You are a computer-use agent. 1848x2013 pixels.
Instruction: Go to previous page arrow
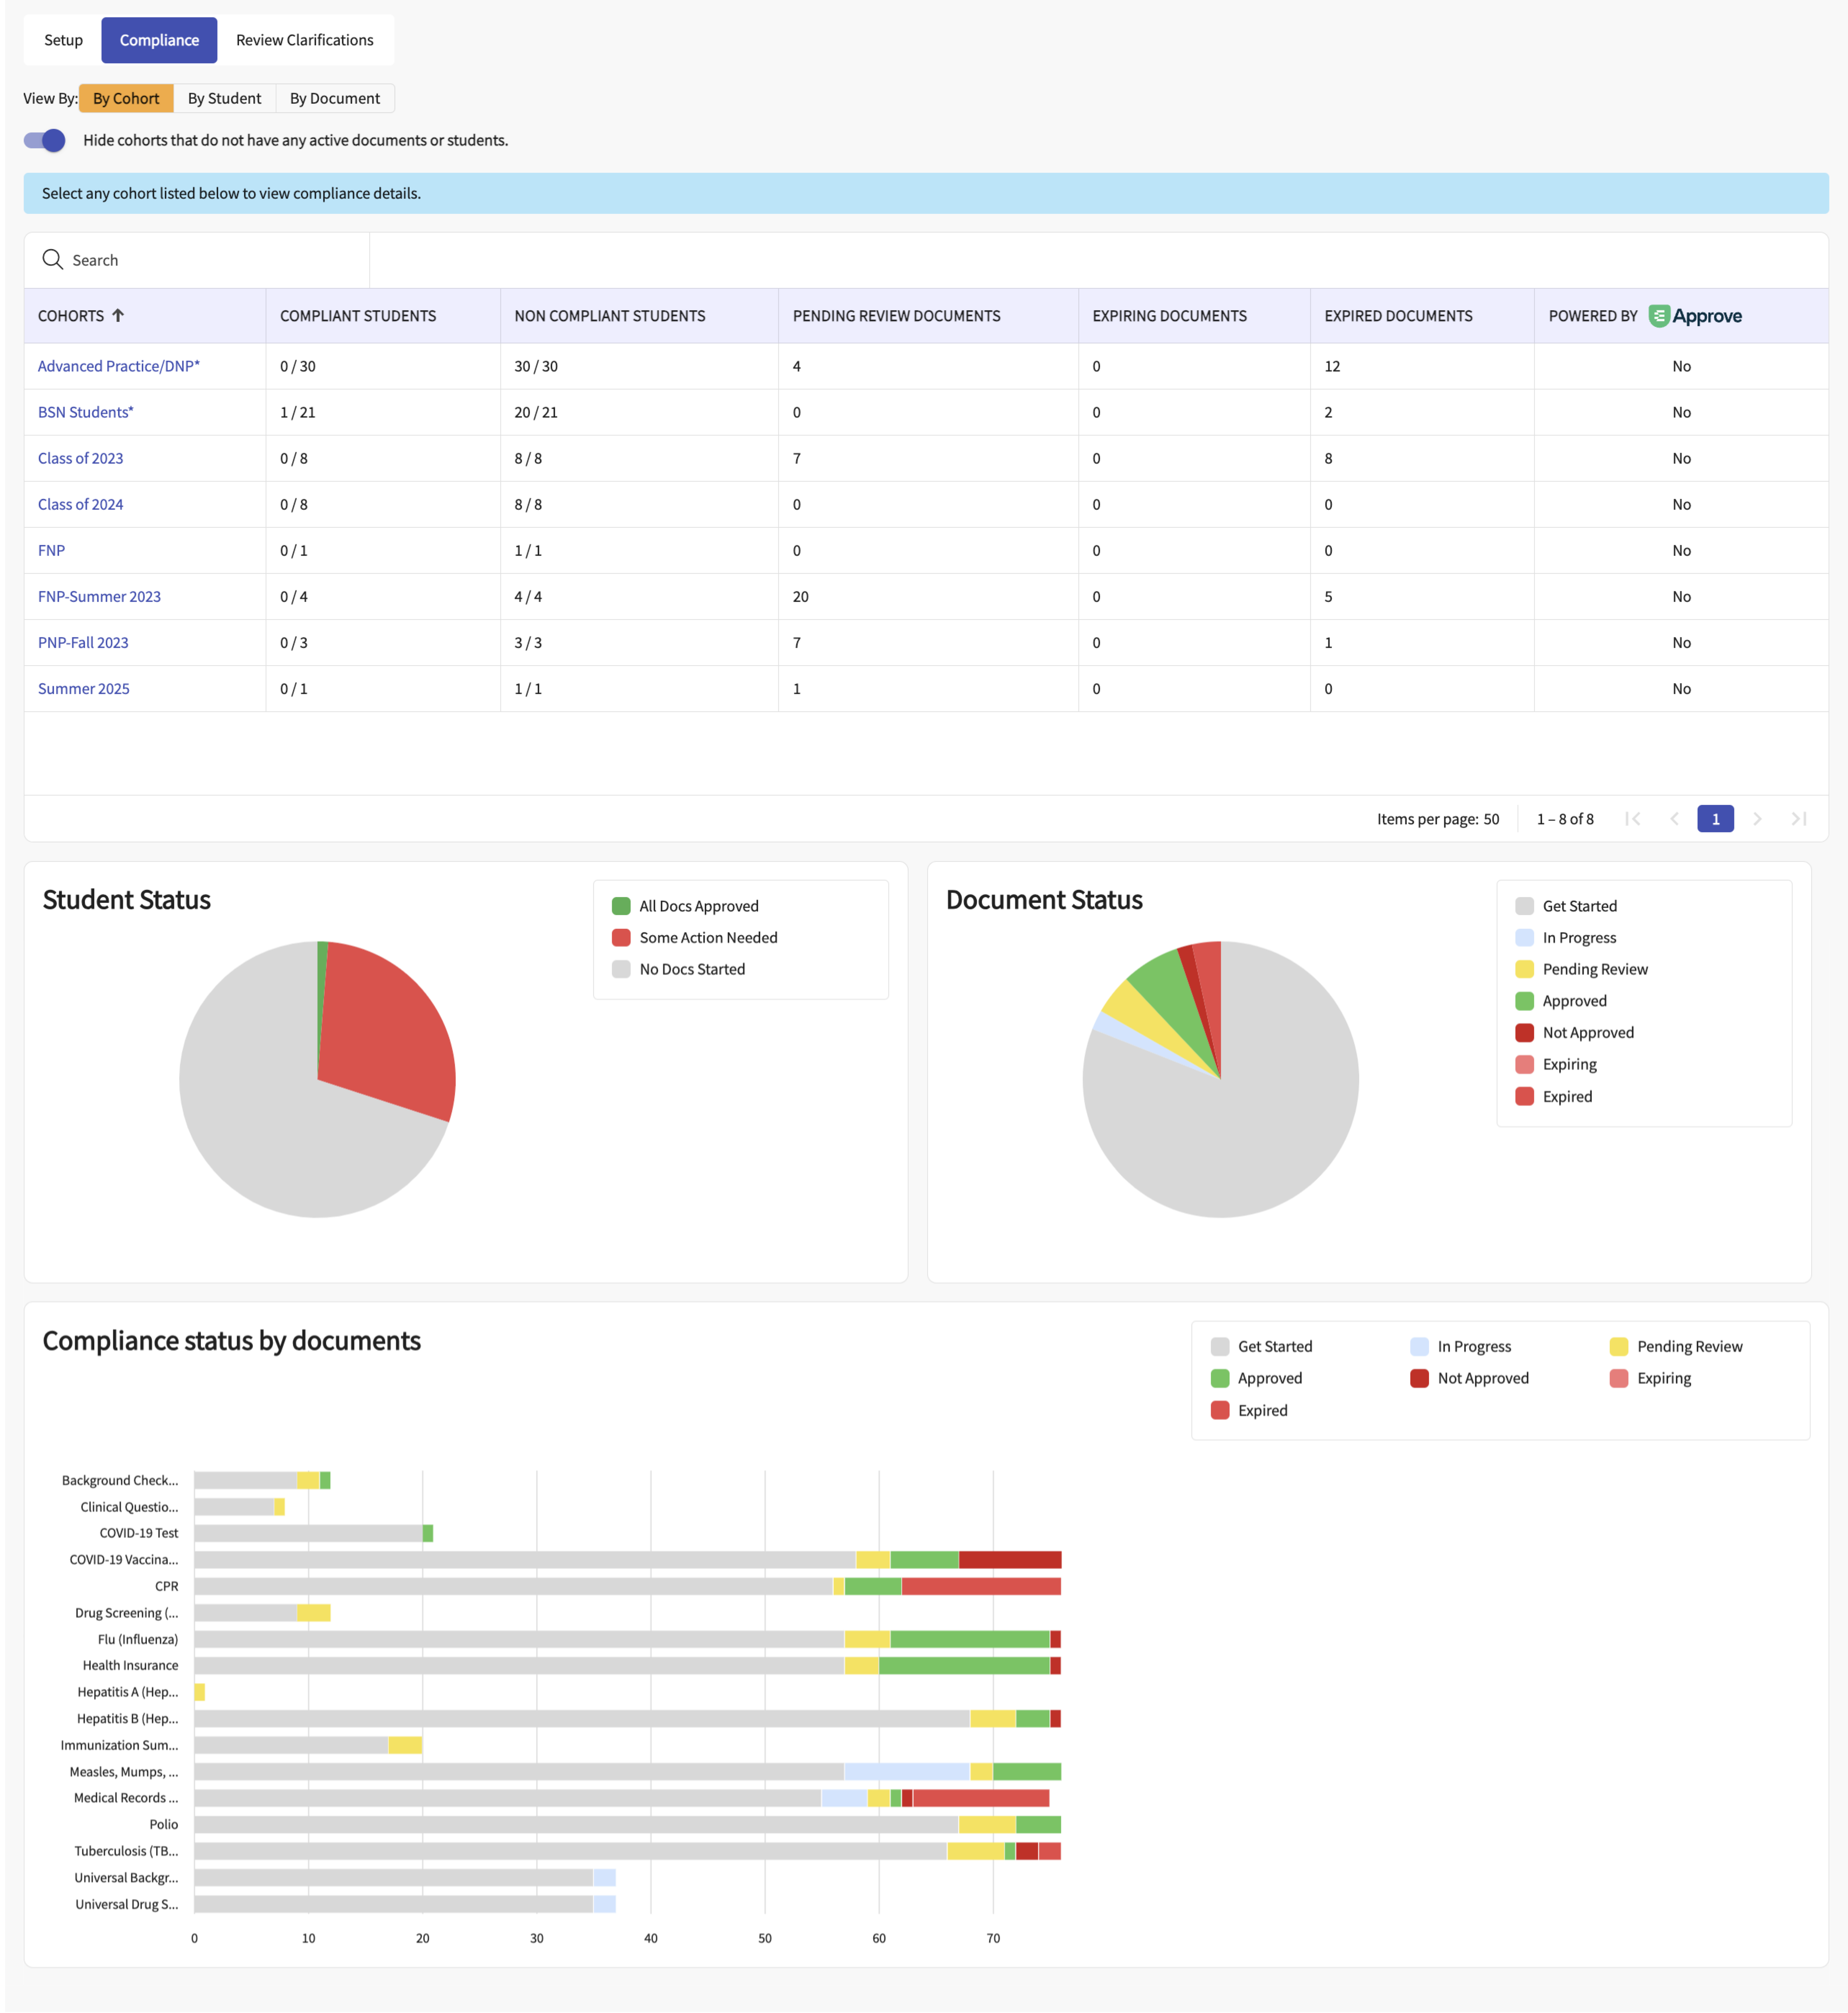1674,819
